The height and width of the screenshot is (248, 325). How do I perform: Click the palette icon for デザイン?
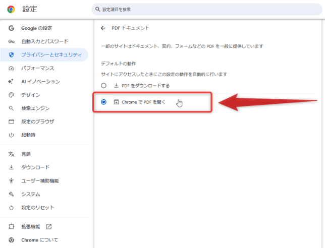coord(11,95)
